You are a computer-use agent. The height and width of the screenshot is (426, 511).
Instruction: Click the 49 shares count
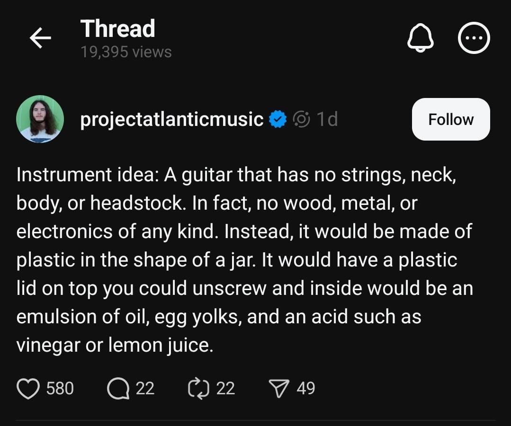coord(306,389)
